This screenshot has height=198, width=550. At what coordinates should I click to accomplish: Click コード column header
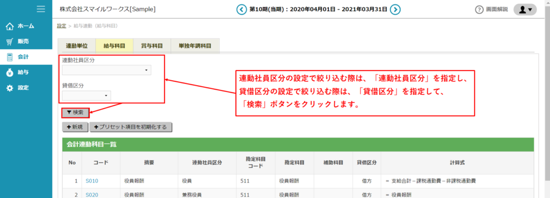coord(101,163)
